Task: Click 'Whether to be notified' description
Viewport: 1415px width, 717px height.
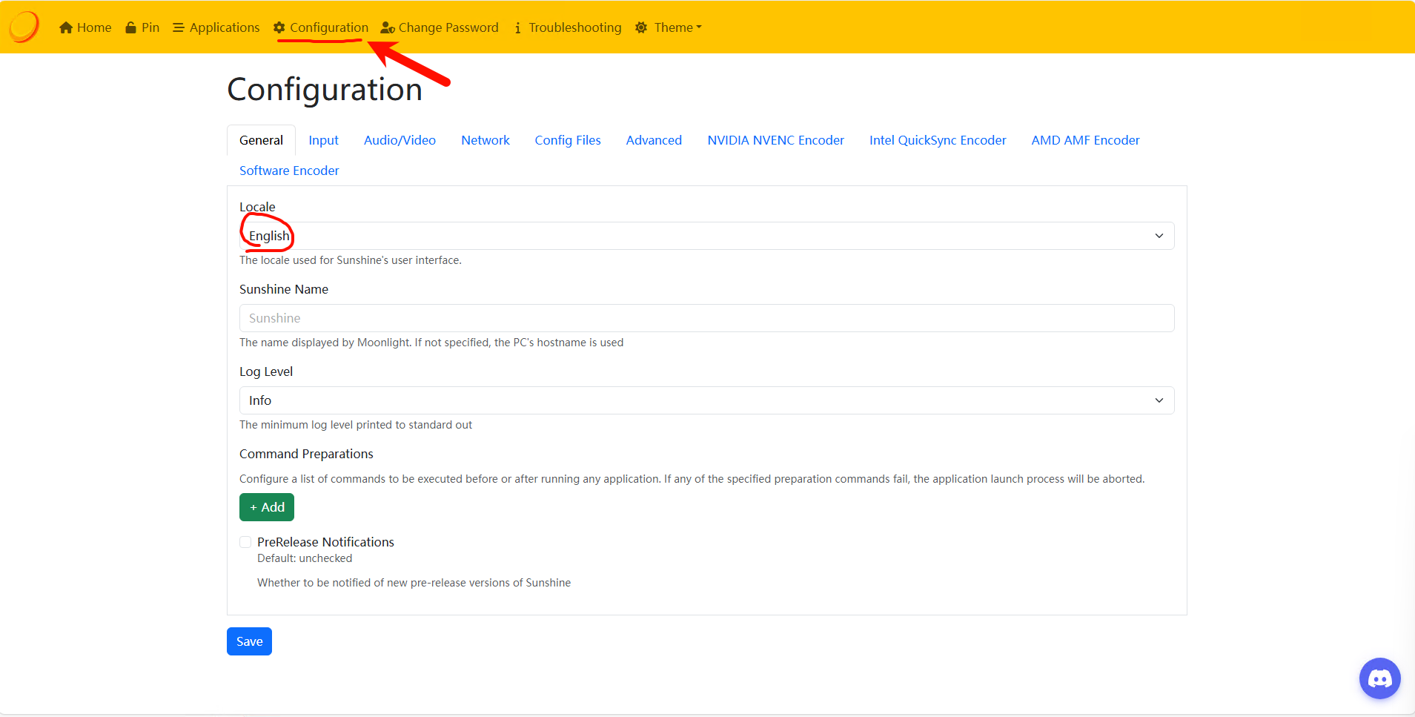Action: point(414,583)
